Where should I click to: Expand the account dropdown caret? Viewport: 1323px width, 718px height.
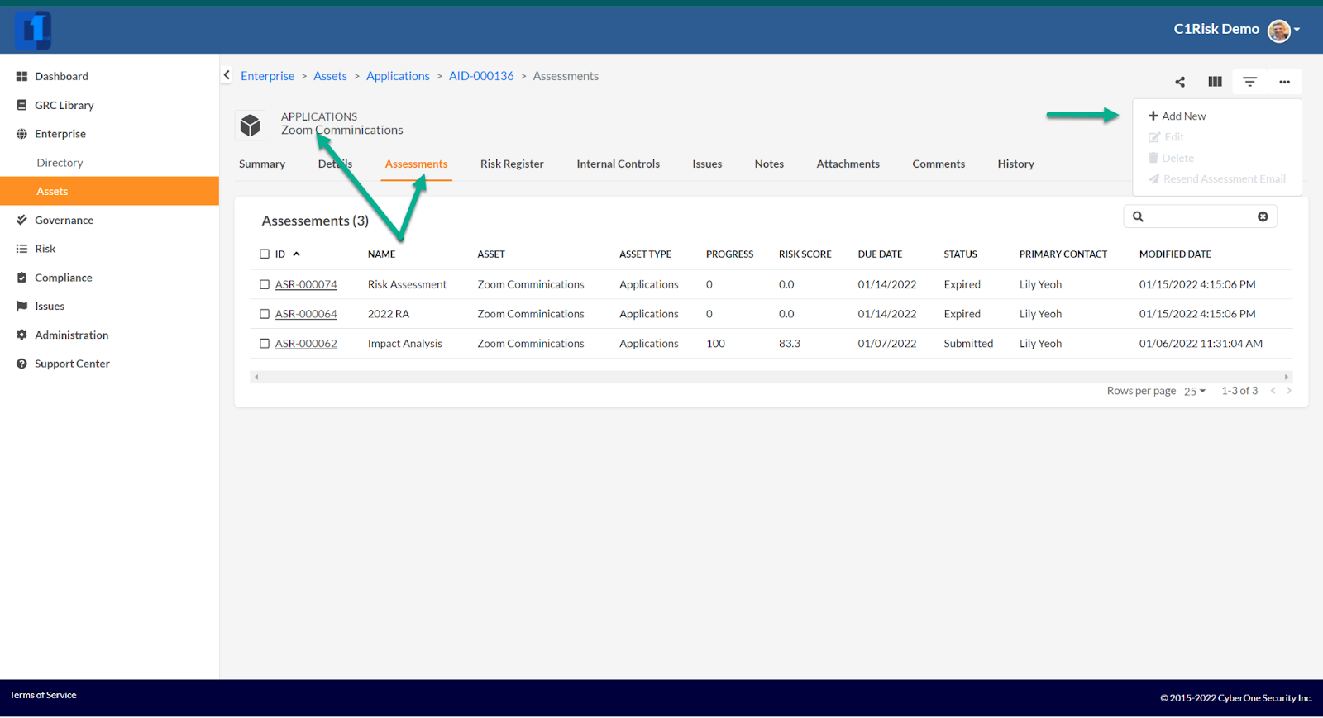(1297, 30)
